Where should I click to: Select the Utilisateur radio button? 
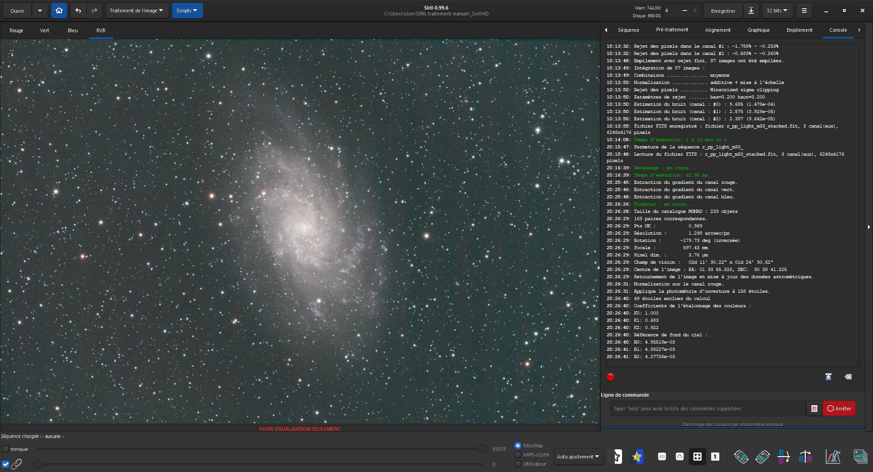point(517,464)
